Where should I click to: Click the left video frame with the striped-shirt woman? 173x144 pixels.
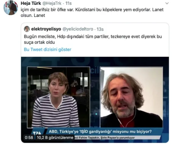(58, 97)
